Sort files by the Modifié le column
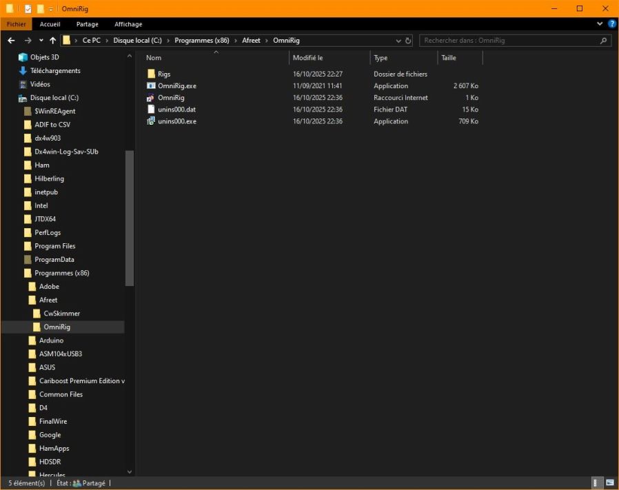This screenshot has width=619, height=490. [x=308, y=58]
